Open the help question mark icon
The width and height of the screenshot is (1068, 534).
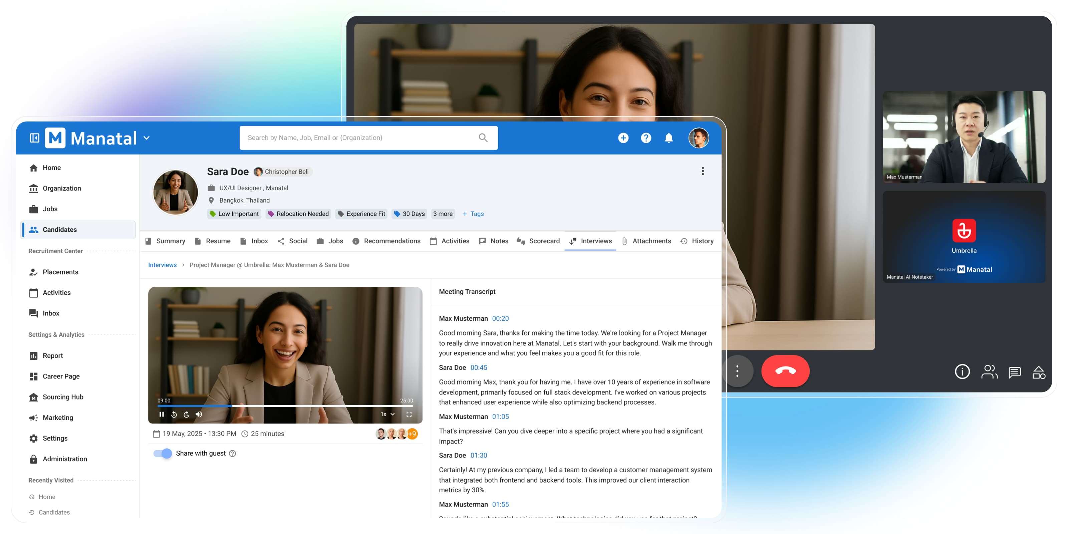pyautogui.click(x=645, y=138)
